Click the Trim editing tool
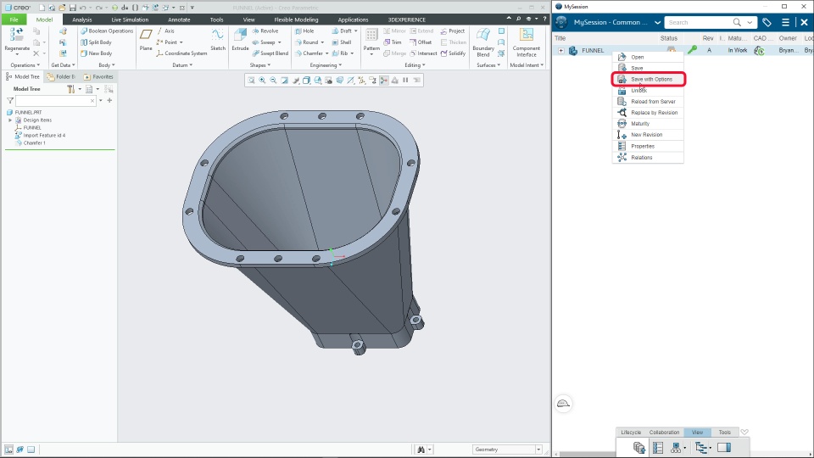 (x=393, y=42)
